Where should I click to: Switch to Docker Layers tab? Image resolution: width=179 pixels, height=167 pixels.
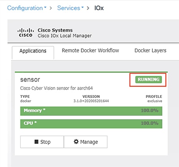[x=150, y=50]
